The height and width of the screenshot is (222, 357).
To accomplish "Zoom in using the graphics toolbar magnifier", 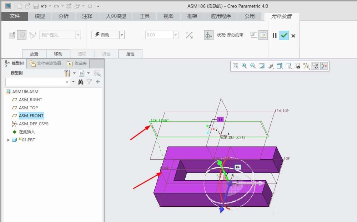I will (x=244, y=66).
